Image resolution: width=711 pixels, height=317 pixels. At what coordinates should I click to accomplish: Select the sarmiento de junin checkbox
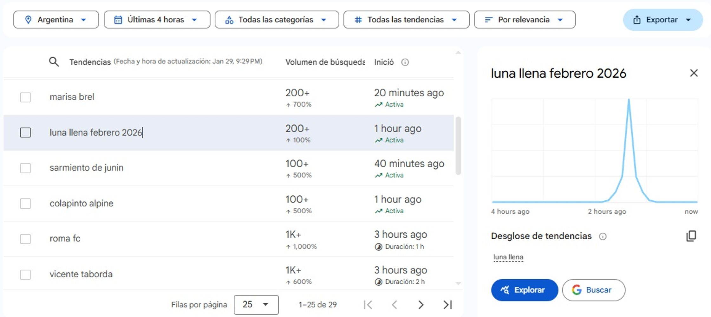pyautogui.click(x=25, y=168)
